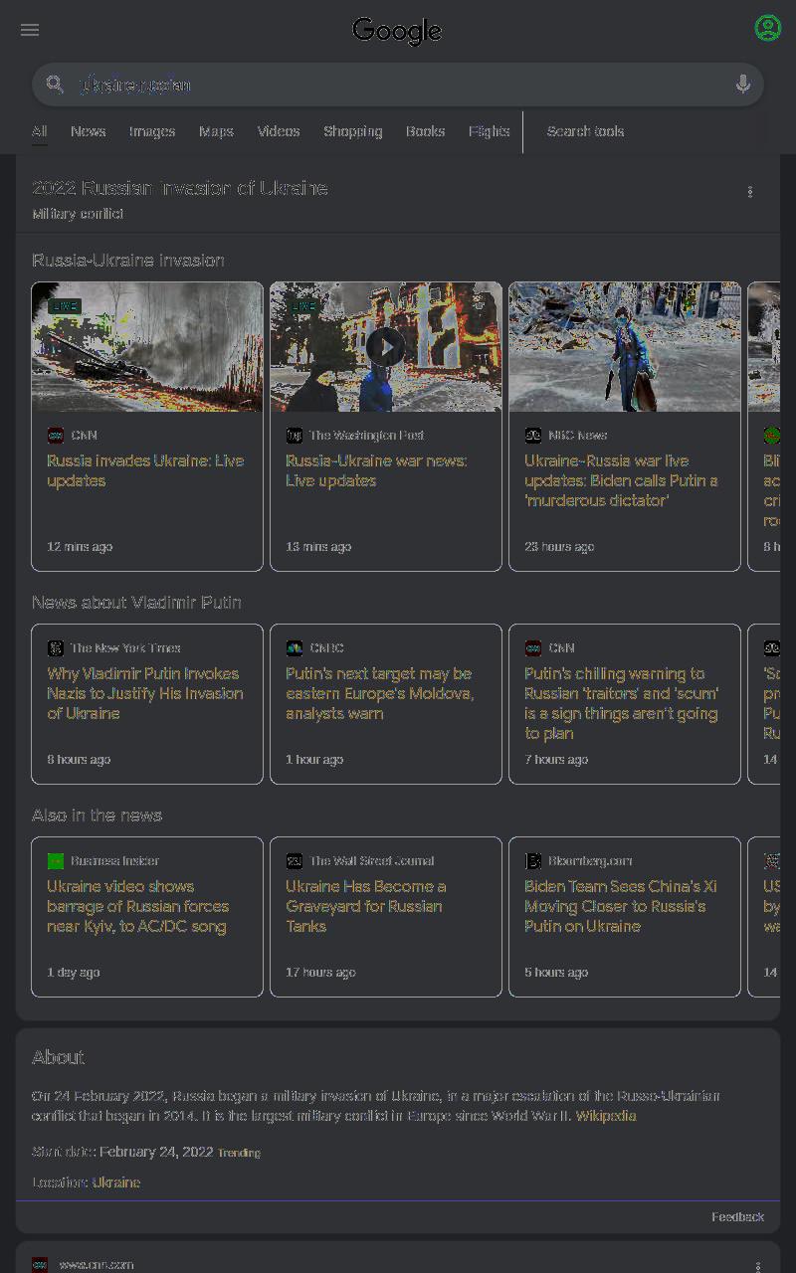Click the '12 mins ago' timestamp
This screenshot has height=1273, width=796.
coord(80,547)
